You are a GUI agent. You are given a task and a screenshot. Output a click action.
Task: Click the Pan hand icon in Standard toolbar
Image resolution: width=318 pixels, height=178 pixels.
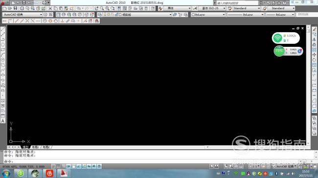96,8
